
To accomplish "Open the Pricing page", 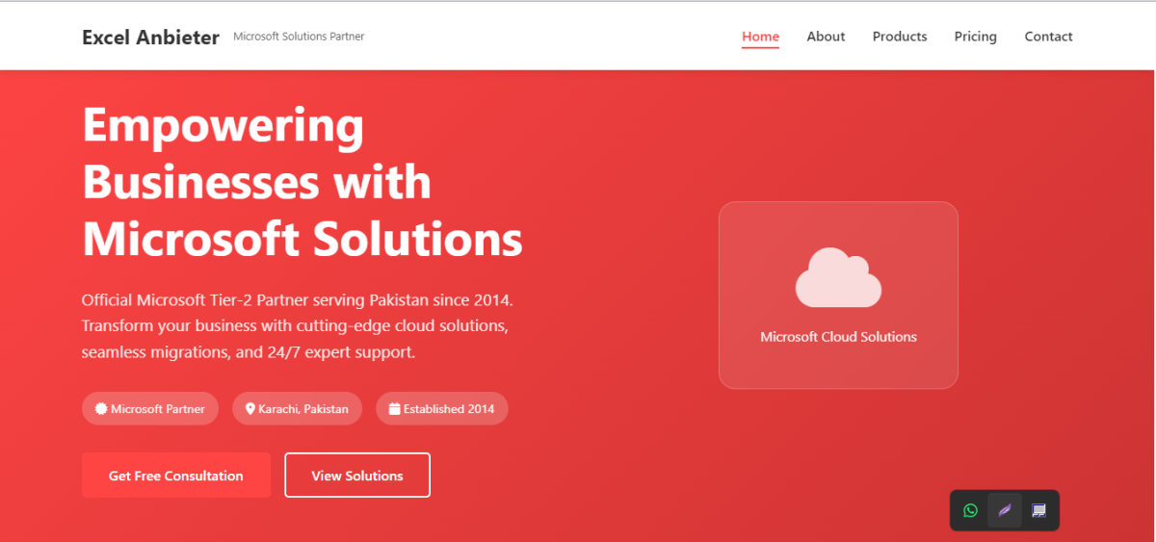I will tap(975, 37).
